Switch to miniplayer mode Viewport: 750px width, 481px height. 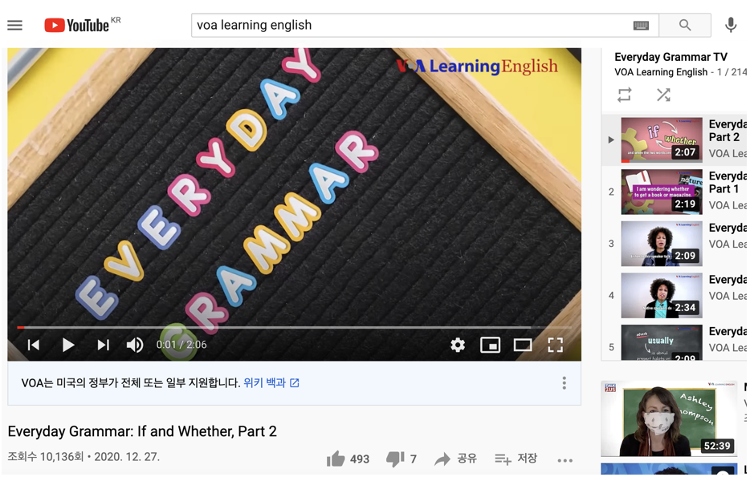coord(491,345)
